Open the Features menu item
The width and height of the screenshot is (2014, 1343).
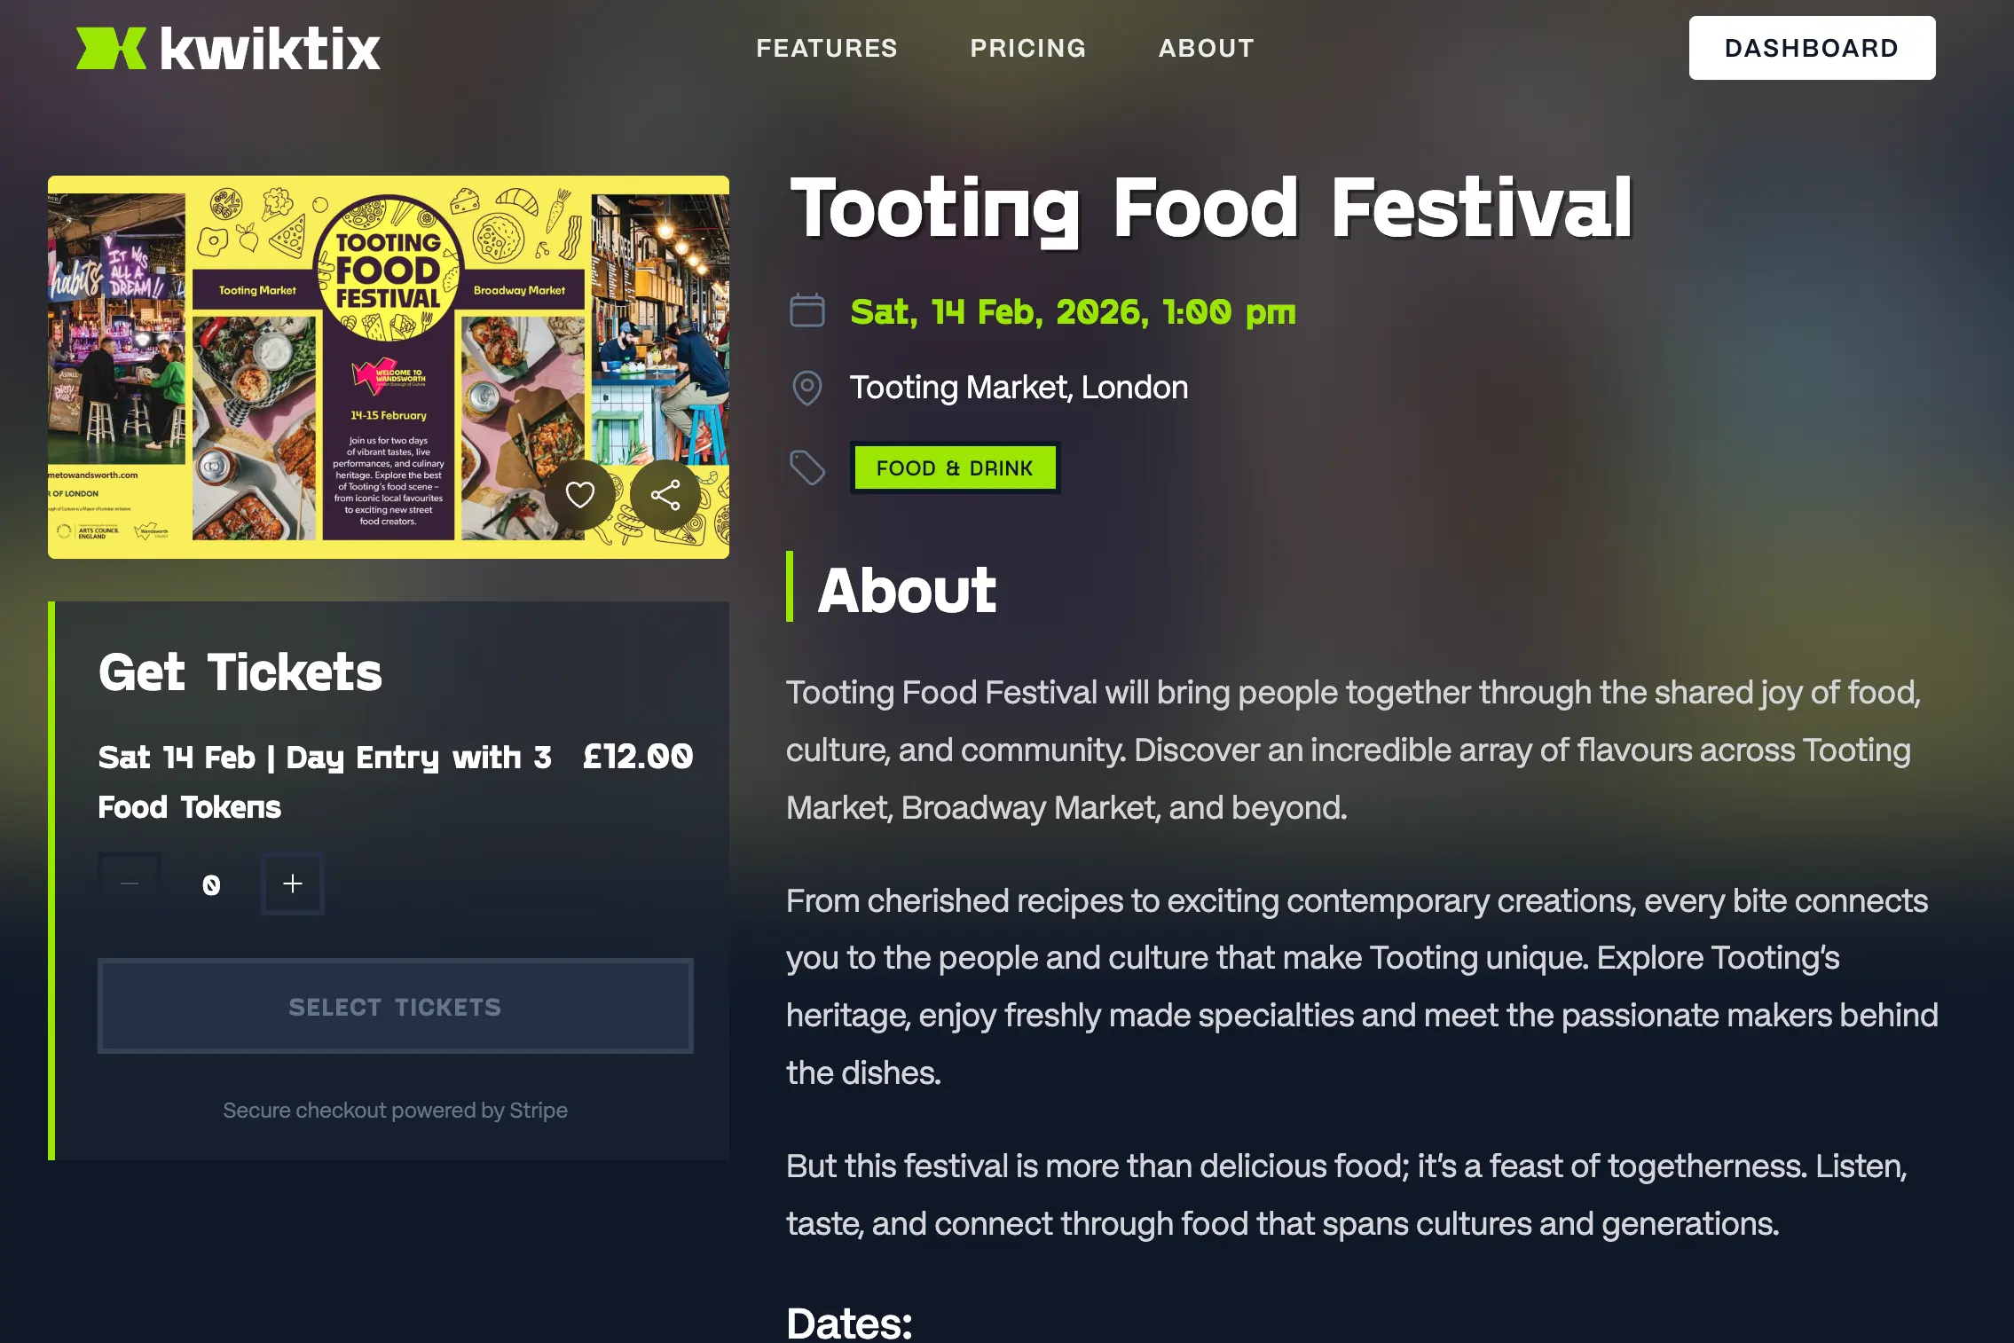pos(826,48)
